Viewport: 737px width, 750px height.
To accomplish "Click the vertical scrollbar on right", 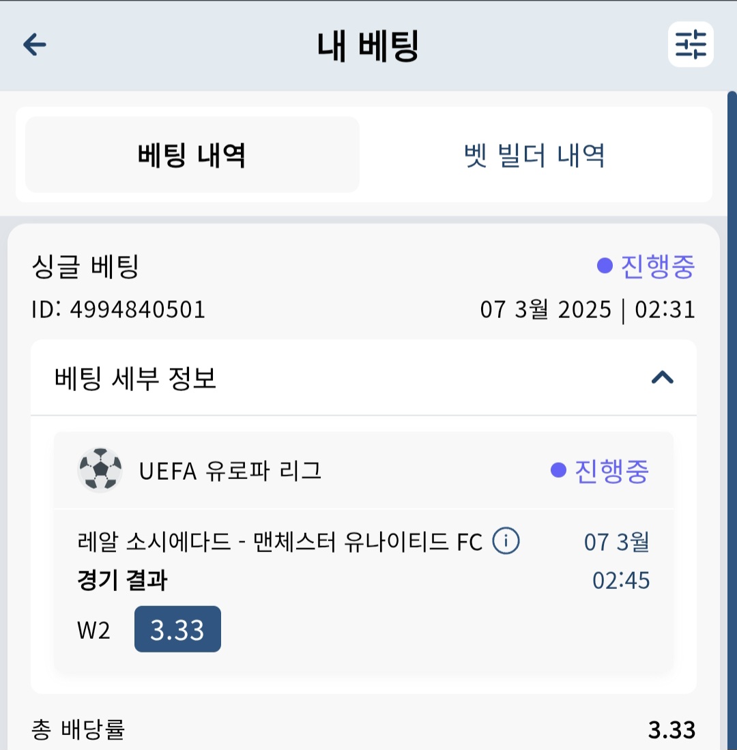I will pyautogui.click(x=732, y=420).
